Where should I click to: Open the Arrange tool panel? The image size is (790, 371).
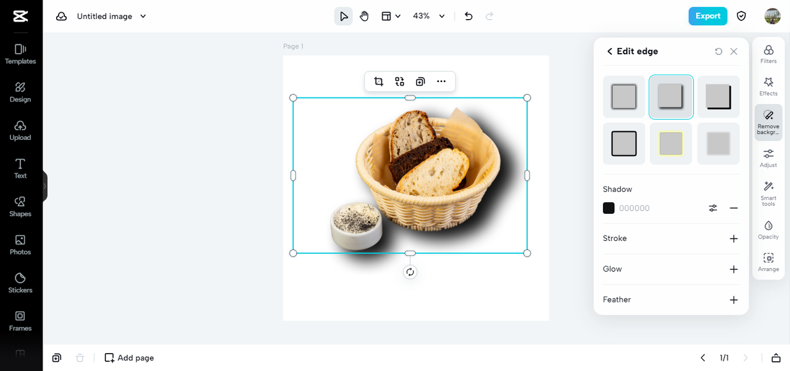tap(768, 262)
